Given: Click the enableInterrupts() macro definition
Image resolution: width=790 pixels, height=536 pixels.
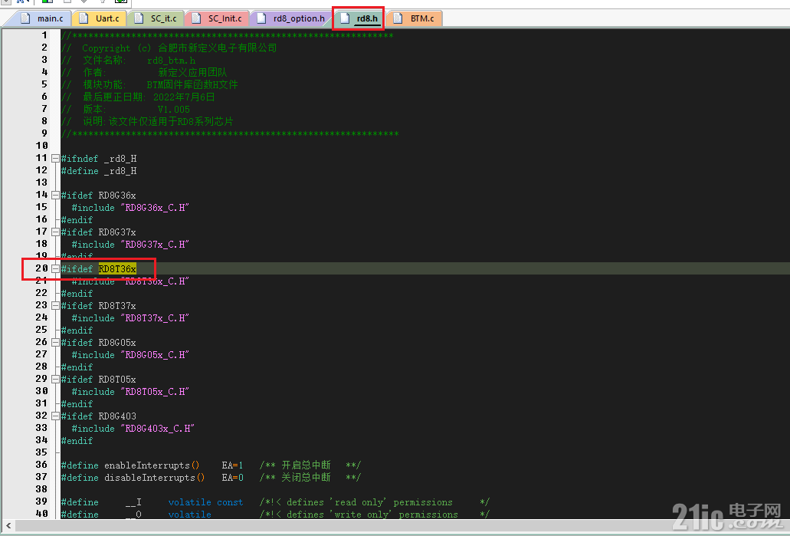Looking at the screenshot, I should coord(152,465).
